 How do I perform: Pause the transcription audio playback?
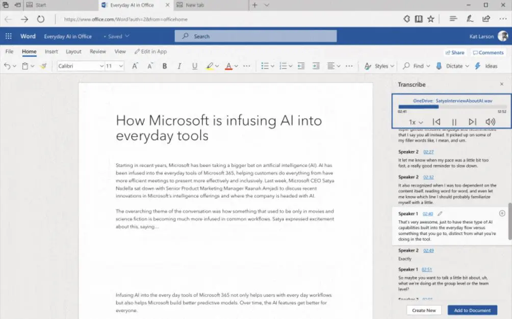coord(455,122)
